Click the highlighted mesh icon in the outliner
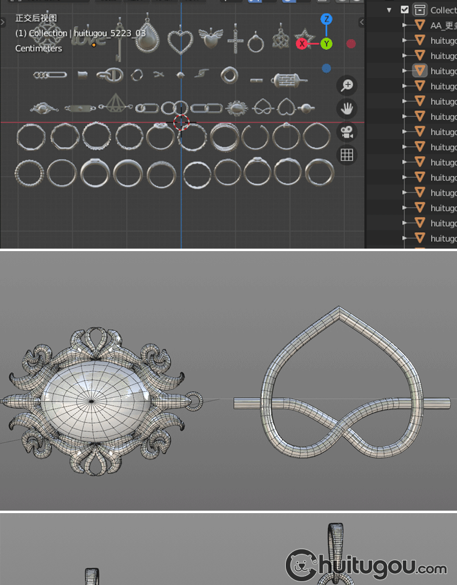The height and width of the screenshot is (585, 457). [x=419, y=71]
